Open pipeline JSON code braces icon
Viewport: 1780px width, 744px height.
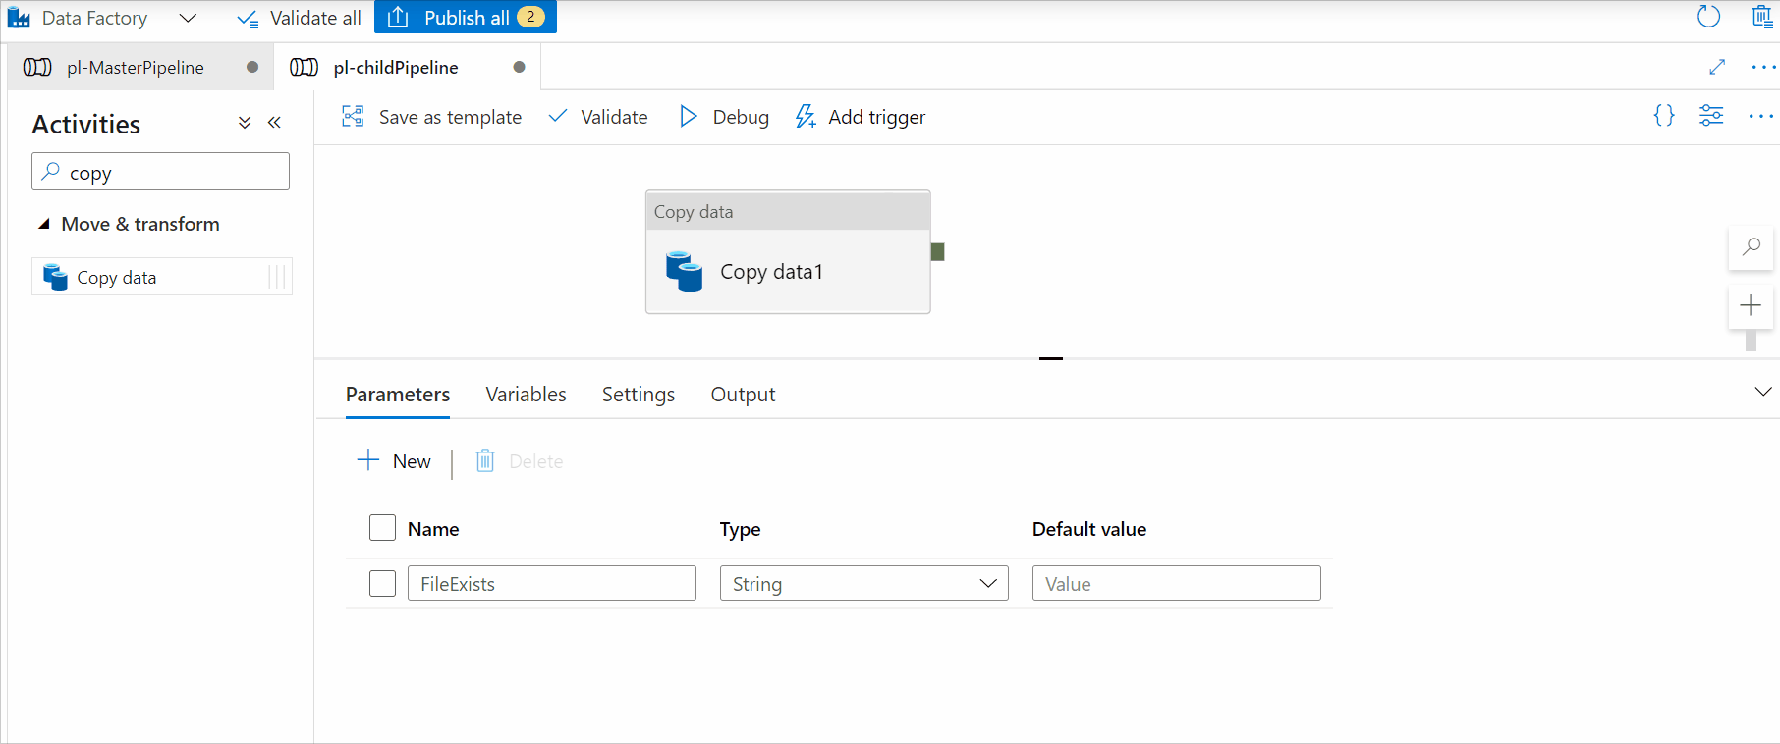[1664, 115]
